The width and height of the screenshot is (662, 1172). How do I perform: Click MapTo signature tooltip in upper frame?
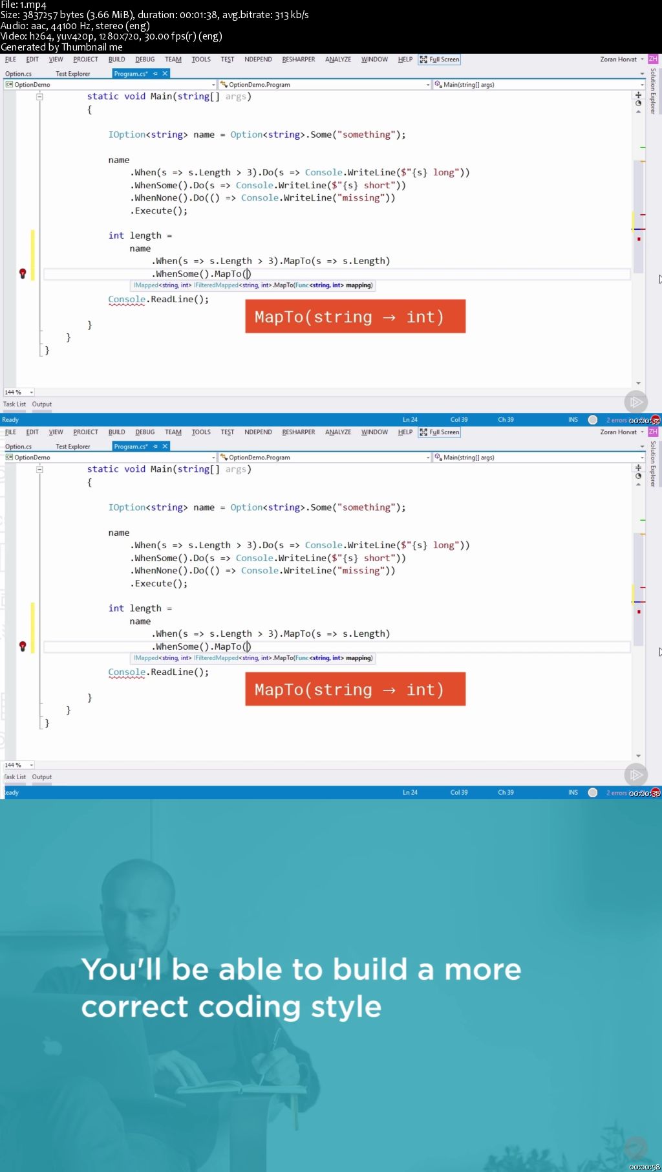[253, 285]
